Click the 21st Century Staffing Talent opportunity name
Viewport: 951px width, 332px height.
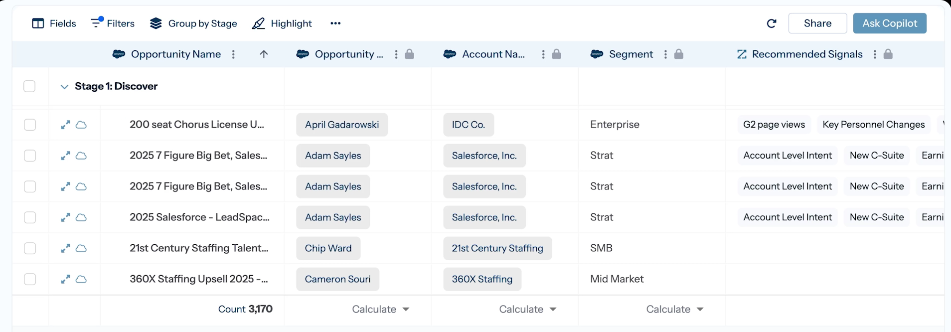pos(199,248)
